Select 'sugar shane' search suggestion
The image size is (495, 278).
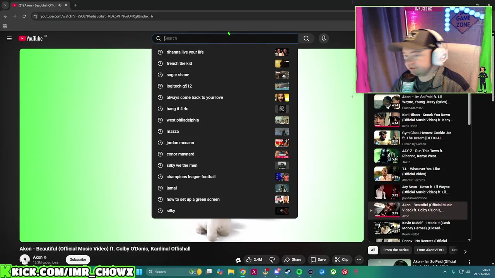(x=225, y=75)
